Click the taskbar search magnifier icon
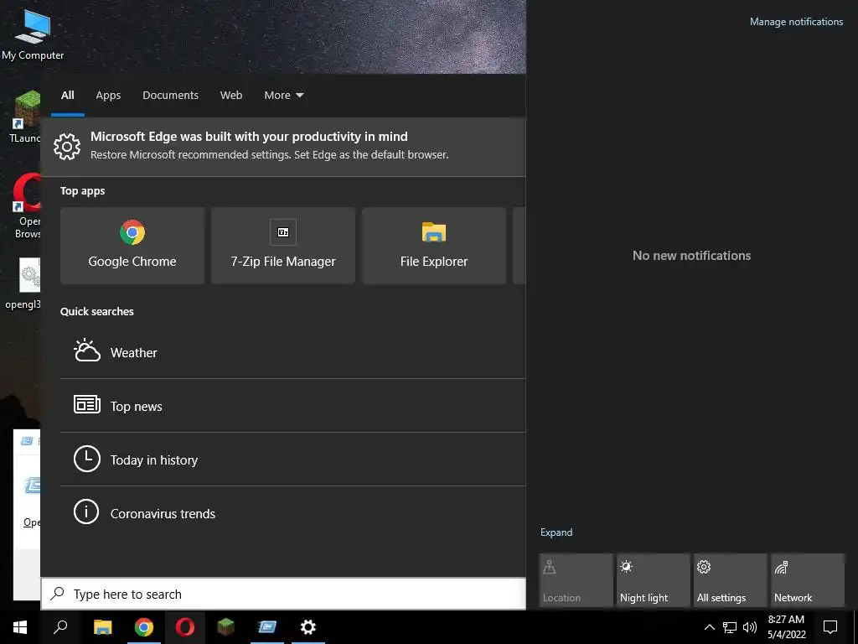Viewport: 858px width, 644px height. click(60, 627)
